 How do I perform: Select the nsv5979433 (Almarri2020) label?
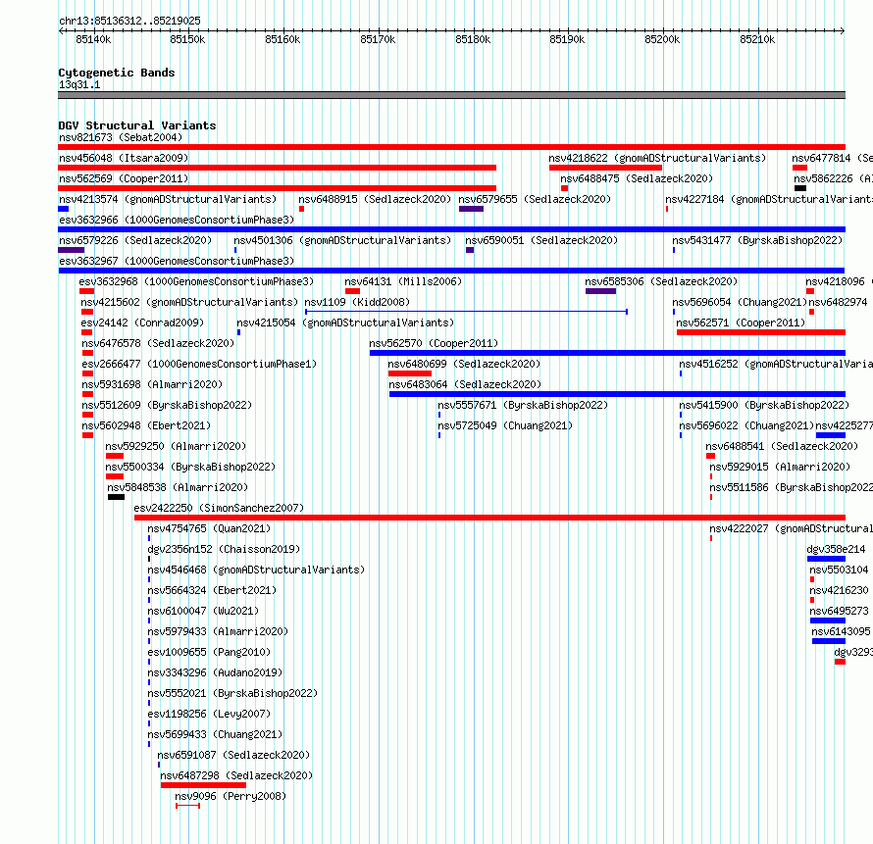218,631
